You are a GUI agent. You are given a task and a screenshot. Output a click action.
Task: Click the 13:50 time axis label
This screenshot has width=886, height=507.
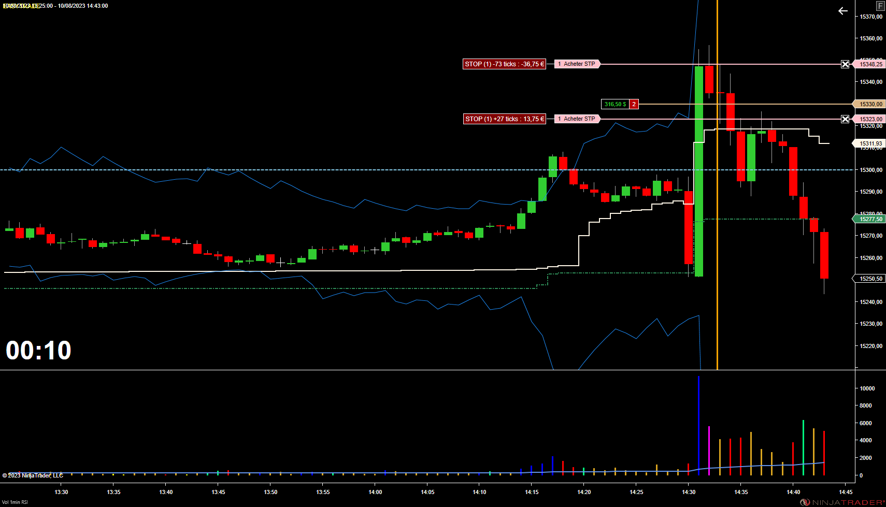tap(270, 492)
